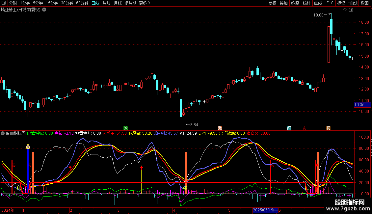Screen dimensions: 372x214
Task: Click the 标记 mark button
Action: point(341,3)
